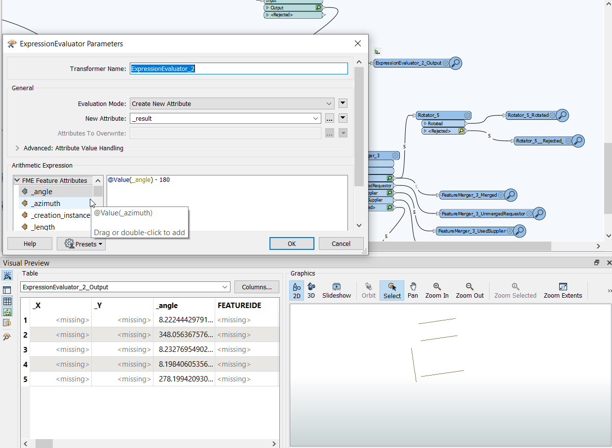The height and width of the screenshot is (448, 612).
Task: Open the table feature type dropdown
Action: (x=125, y=287)
